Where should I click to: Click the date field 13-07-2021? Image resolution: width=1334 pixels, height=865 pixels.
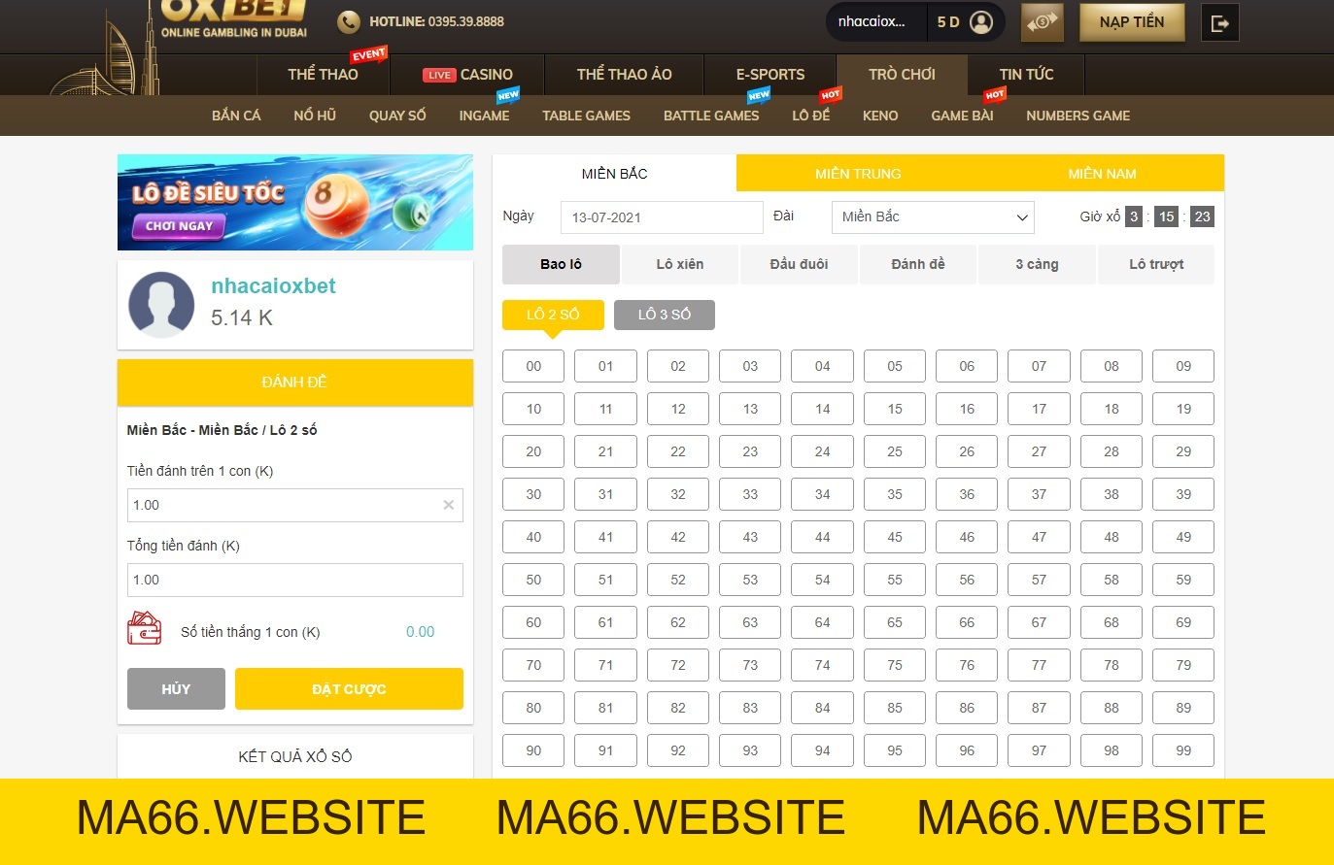(662, 217)
